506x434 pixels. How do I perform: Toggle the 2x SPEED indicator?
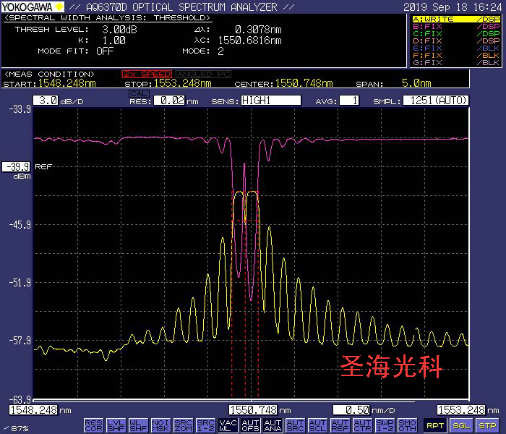147,74
